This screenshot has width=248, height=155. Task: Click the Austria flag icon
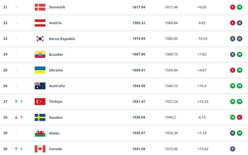click(x=40, y=23)
